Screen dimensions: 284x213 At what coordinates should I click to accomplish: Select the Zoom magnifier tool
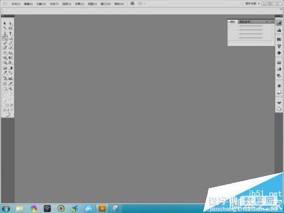[x=11, y=89]
